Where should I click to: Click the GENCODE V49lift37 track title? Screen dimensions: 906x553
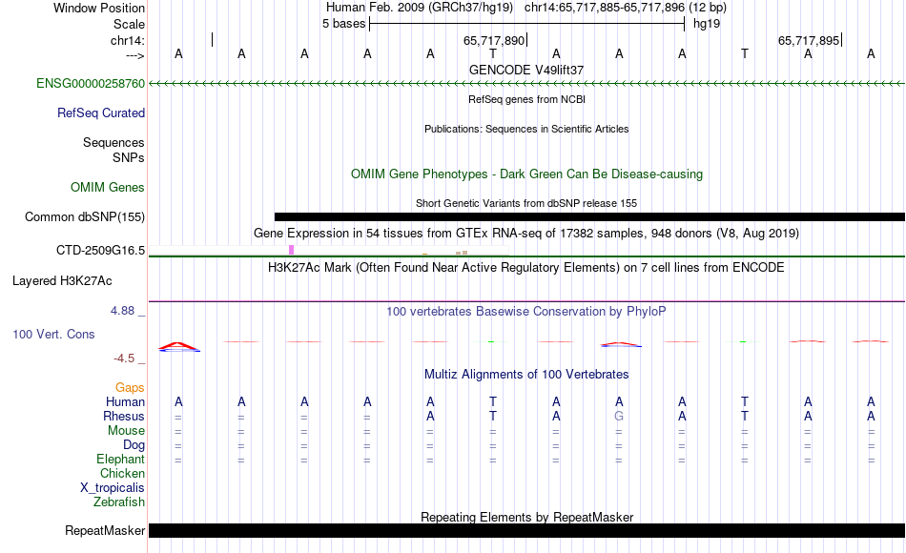pos(526,70)
